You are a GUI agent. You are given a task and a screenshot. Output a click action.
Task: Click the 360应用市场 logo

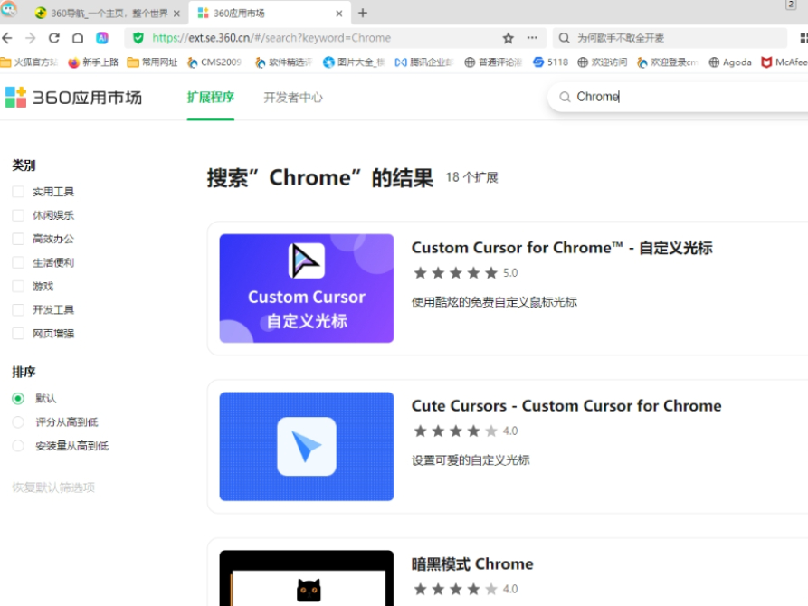73,97
